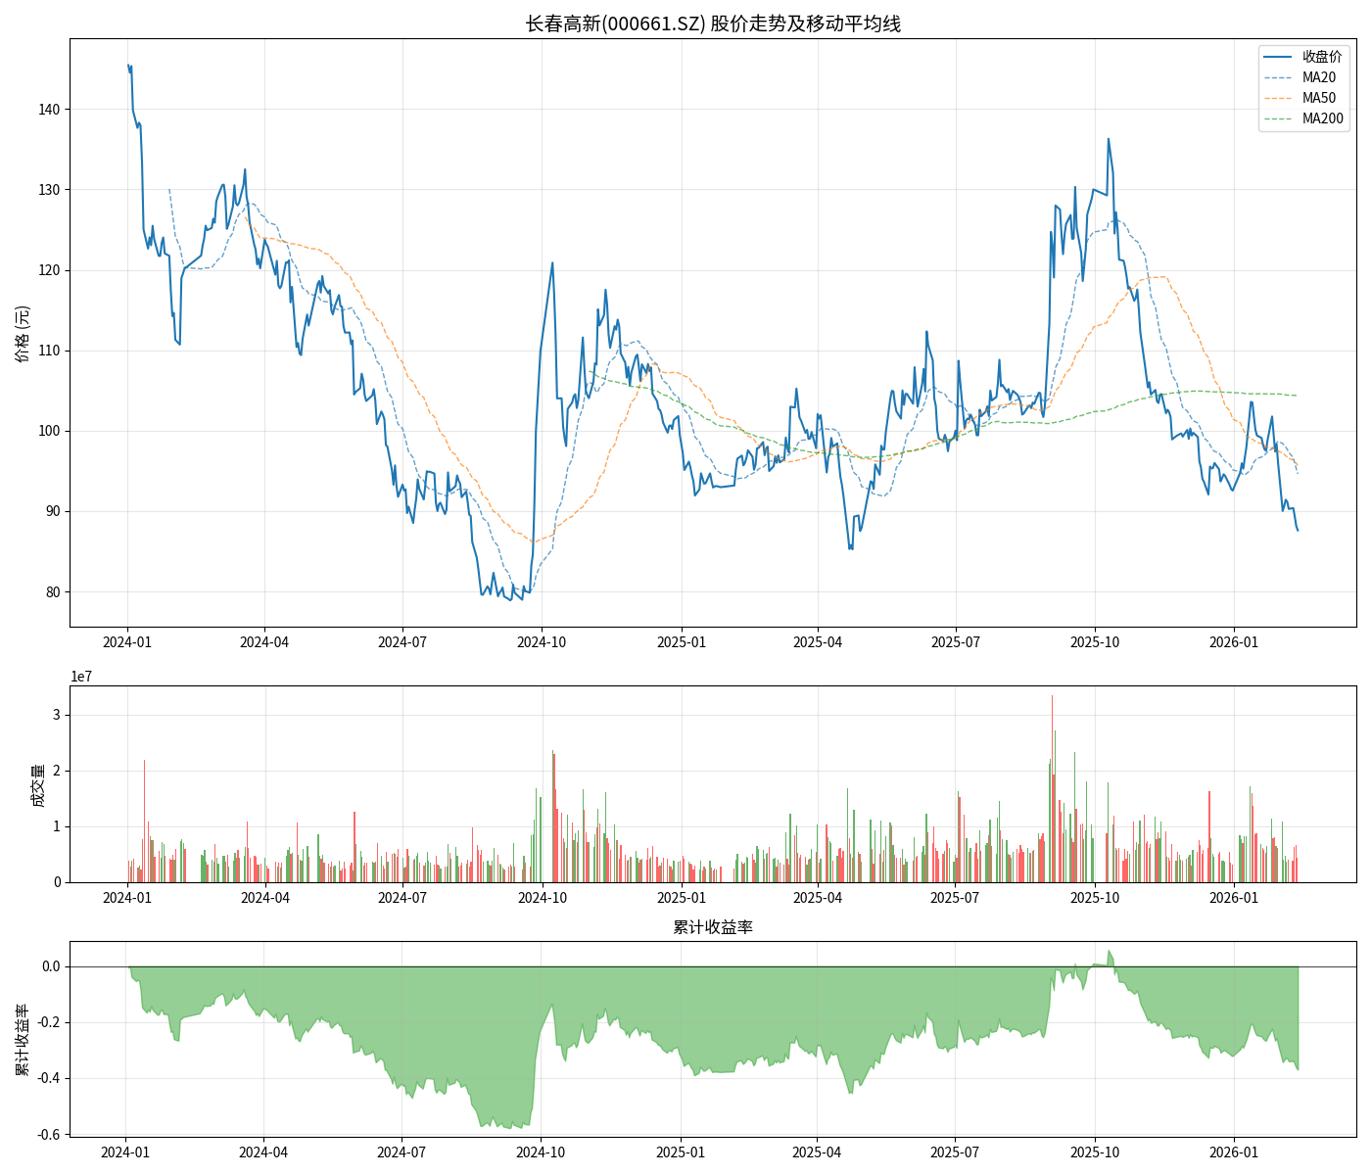
Task: Click the -0.6 tick on cumulative return axis
Action: [48, 1135]
